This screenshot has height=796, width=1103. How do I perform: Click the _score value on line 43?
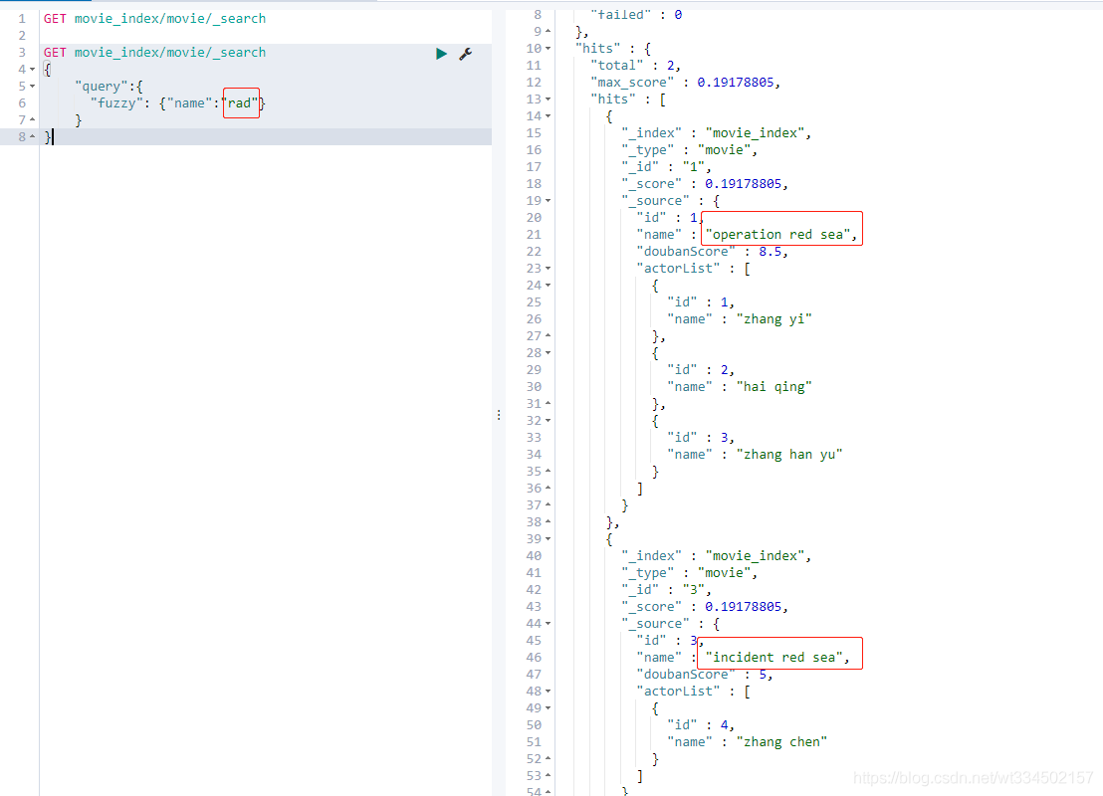pos(743,606)
